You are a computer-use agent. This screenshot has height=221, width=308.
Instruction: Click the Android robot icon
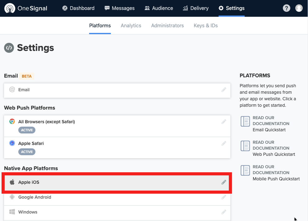click(12, 197)
